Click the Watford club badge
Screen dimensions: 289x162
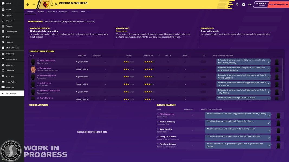click(x=46, y=4)
